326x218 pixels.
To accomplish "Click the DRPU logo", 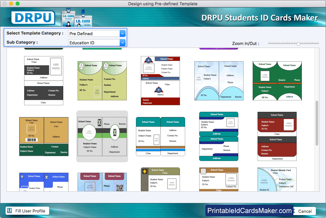I will tap(33, 18).
